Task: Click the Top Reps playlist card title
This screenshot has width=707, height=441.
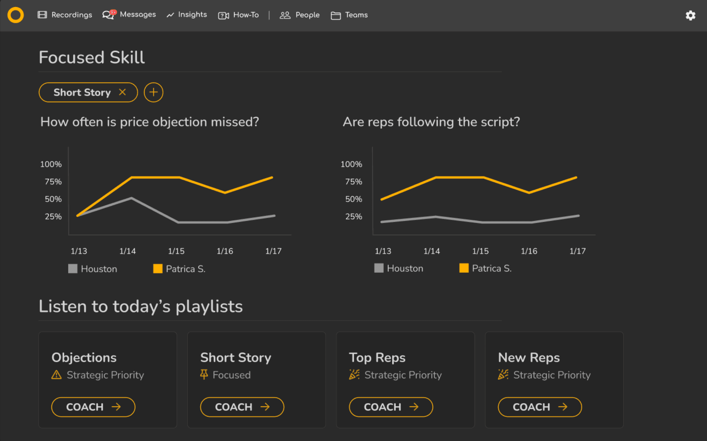Action: 377,358
